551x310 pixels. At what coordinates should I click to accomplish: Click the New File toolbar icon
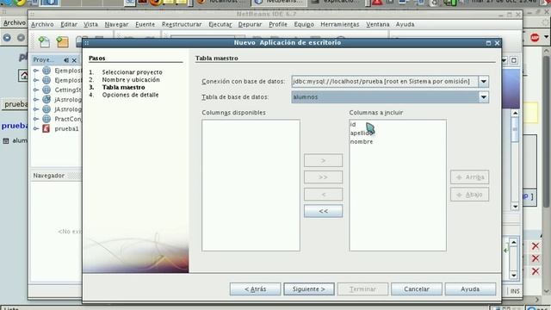pos(44,42)
